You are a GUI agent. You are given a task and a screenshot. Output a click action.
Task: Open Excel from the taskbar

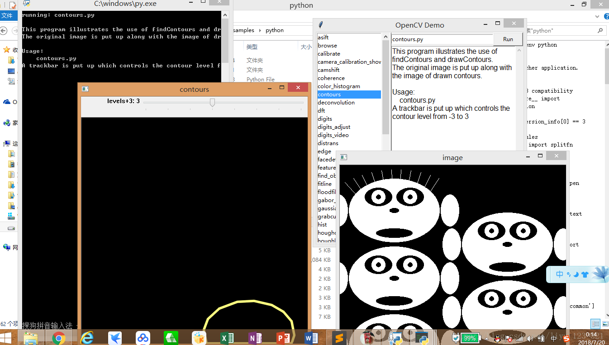[x=227, y=338]
